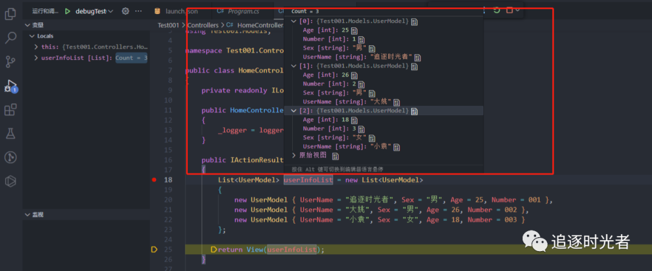Click the data view icon beside [0] UserModel
652x271 pixels.
[414, 22]
